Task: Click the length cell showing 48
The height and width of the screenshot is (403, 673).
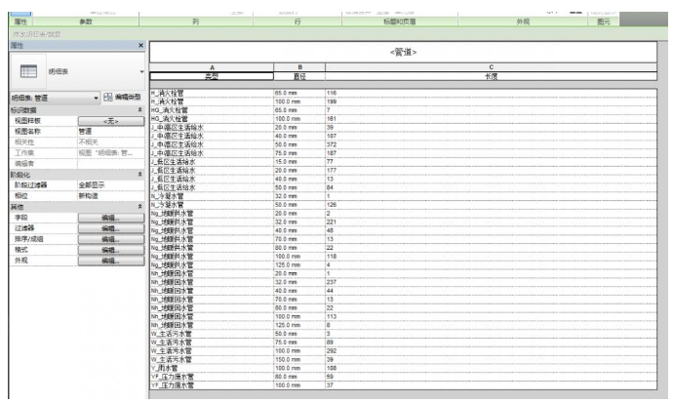Action: pos(491,230)
